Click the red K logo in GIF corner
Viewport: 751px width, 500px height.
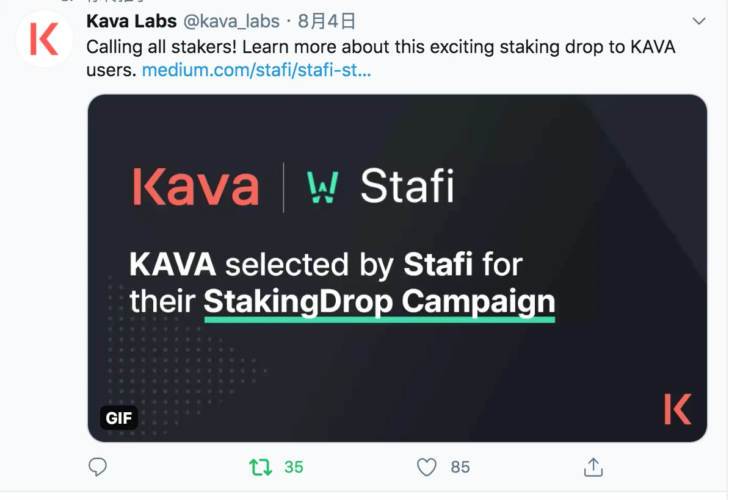pyautogui.click(x=678, y=409)
